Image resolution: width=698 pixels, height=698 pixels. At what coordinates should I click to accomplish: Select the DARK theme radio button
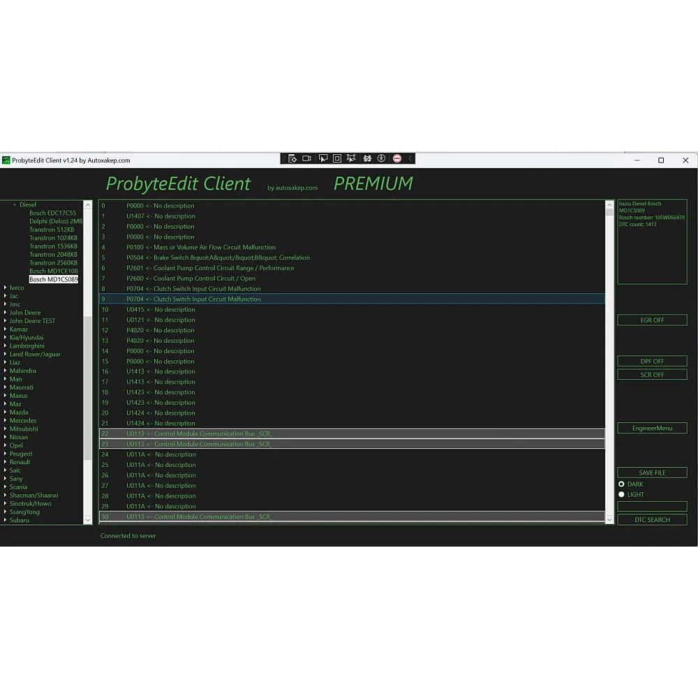point(621,484)
